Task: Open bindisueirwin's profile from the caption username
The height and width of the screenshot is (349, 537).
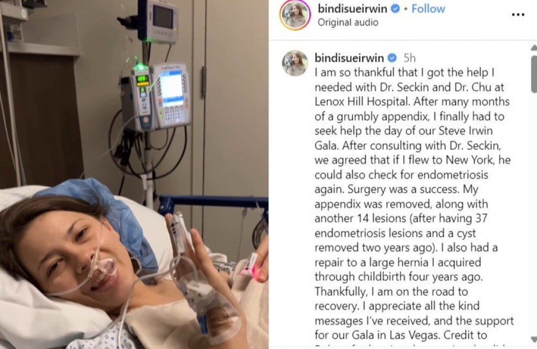Action: [350, 58]
